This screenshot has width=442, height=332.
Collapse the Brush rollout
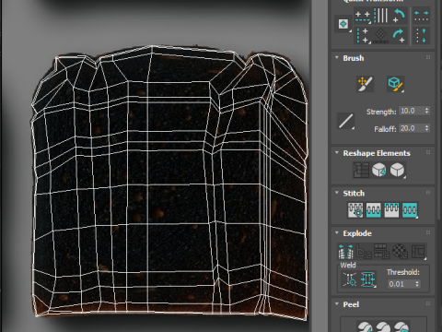pos(337,58)
